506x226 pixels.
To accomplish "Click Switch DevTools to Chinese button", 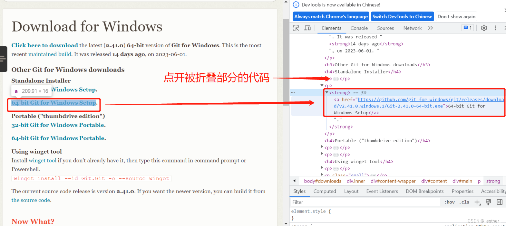I will coord(402,16).
